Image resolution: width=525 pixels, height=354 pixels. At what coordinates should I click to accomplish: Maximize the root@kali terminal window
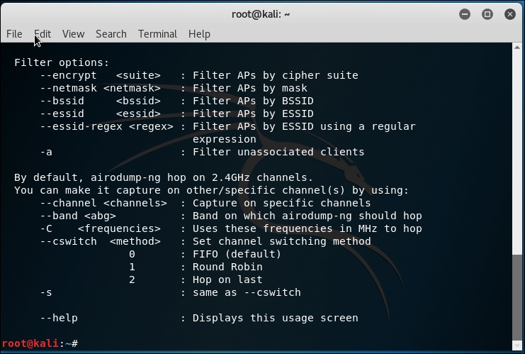click(487, 14)
